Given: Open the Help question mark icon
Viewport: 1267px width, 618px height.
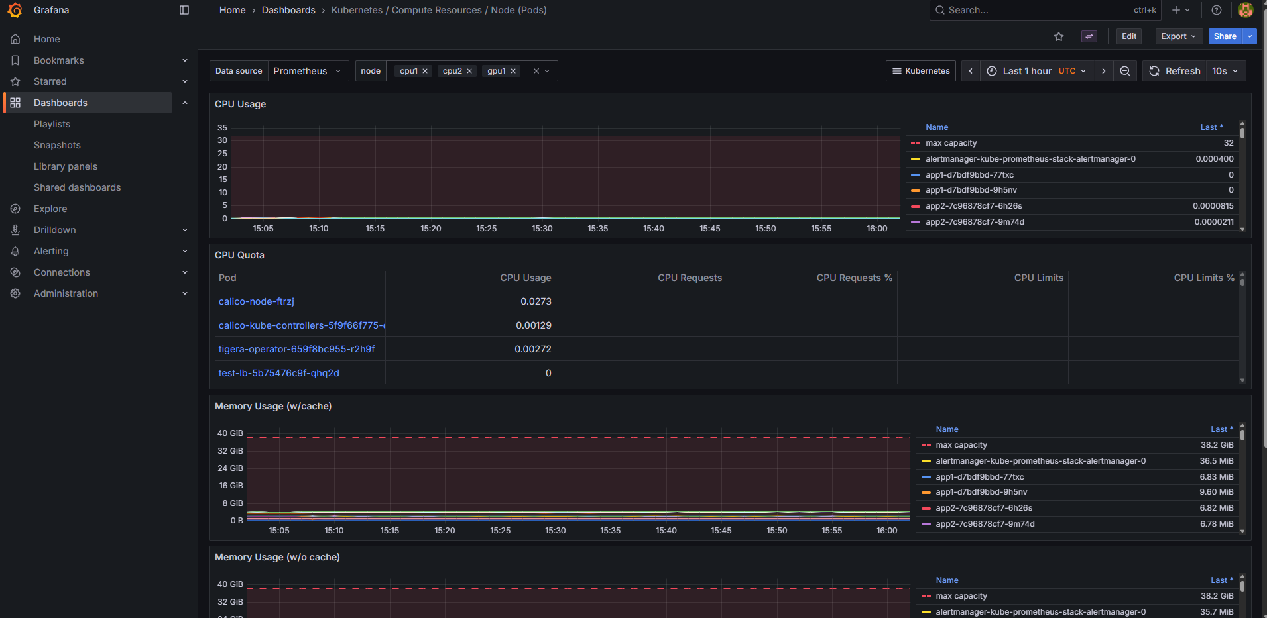Looking at the screenshot, I should (x=1217, y=10).
